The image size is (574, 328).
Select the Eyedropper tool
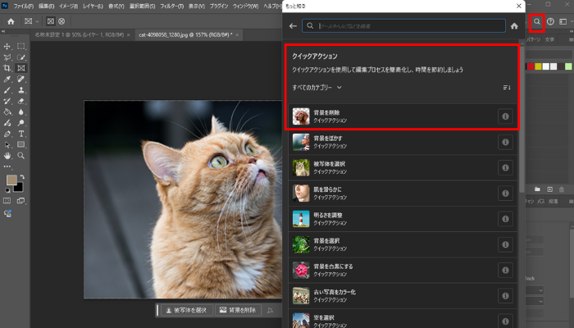(7, 79)
